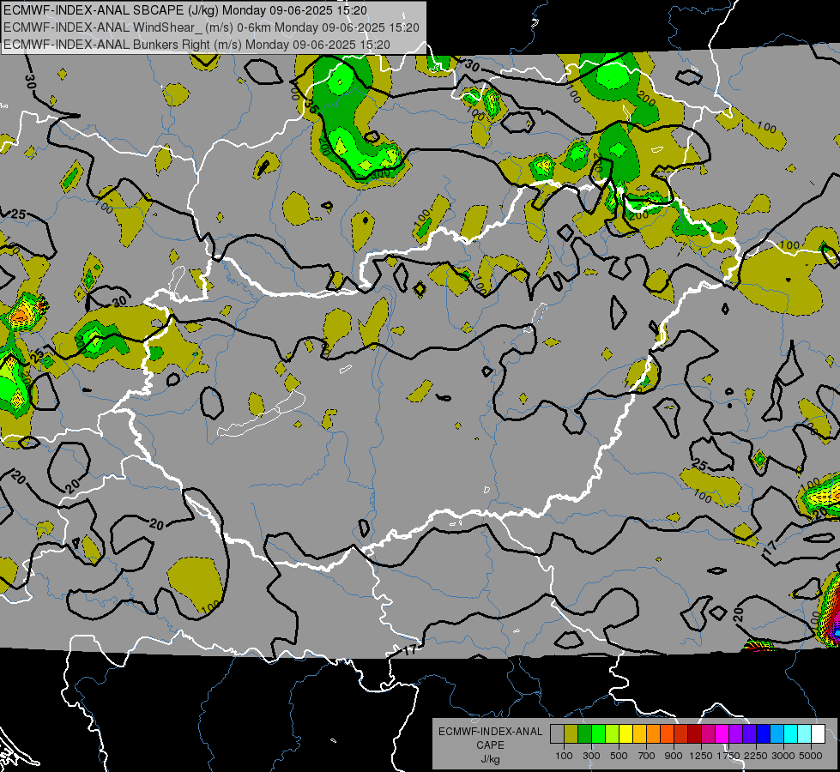Click the ECMWF-INDEX-ANAL label in the legend box
The width and height of the screenshot is (840, 772).
(490, 732)
